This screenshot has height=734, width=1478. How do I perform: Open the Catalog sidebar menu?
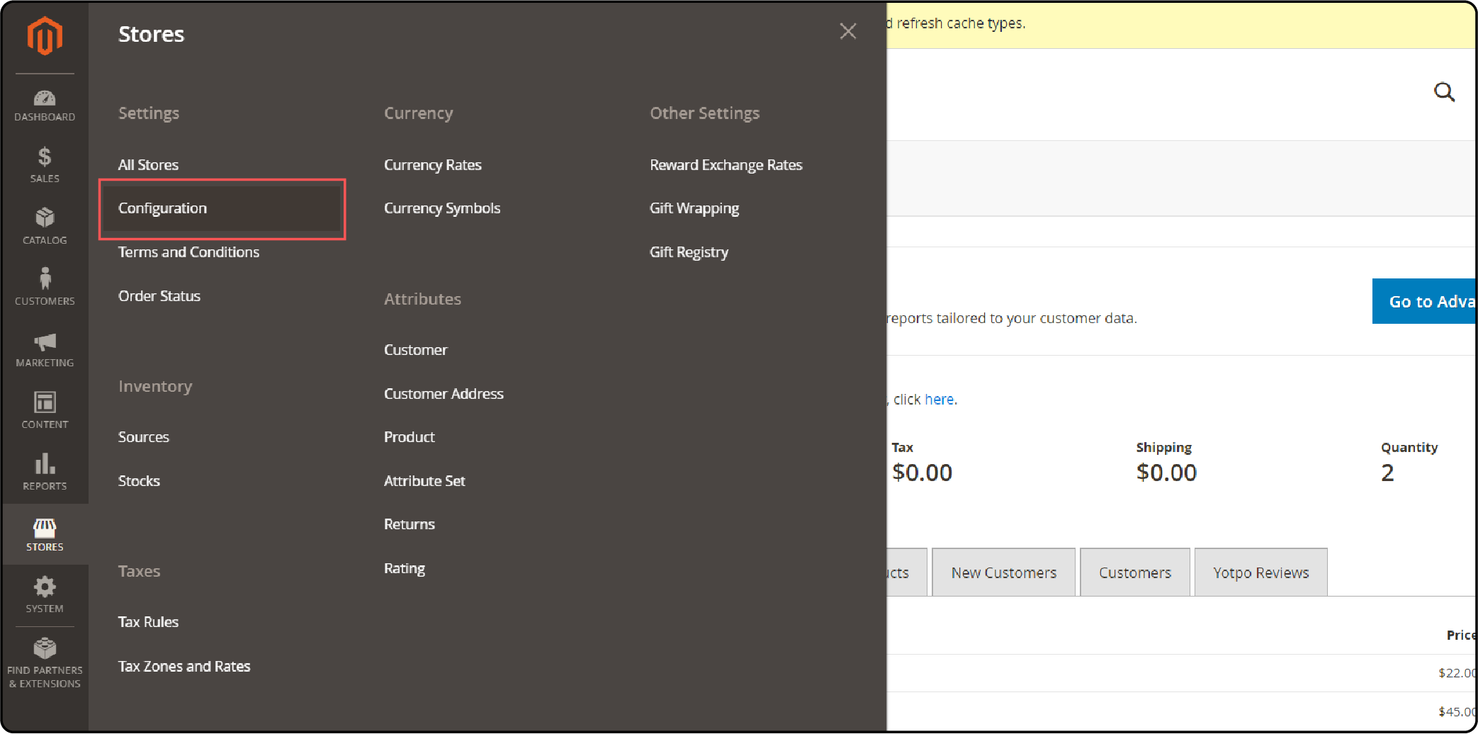pos(45,226)
